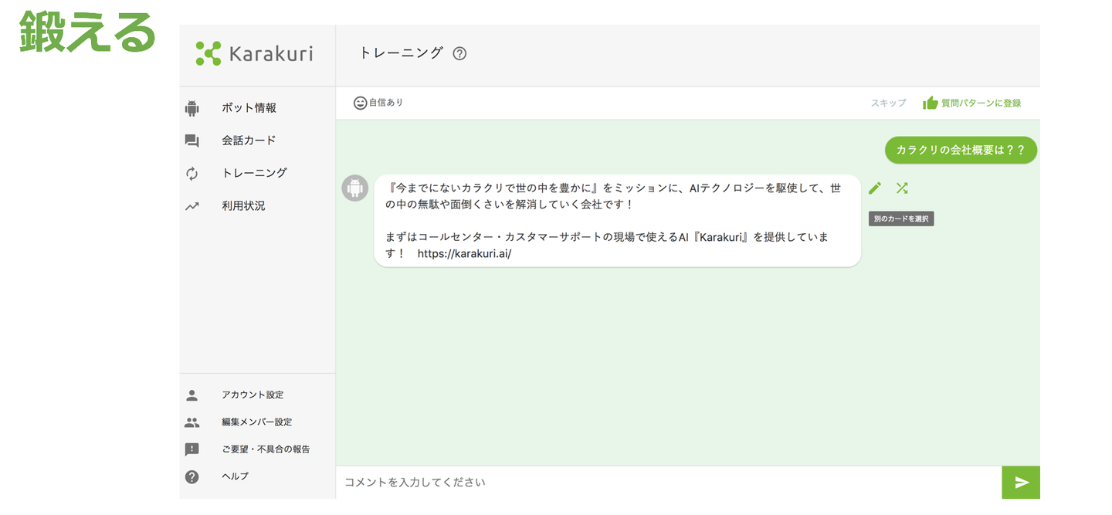The image size is (1112, 515).
Task: Open the training help question mark icon
Action: [x=459, y=54]
